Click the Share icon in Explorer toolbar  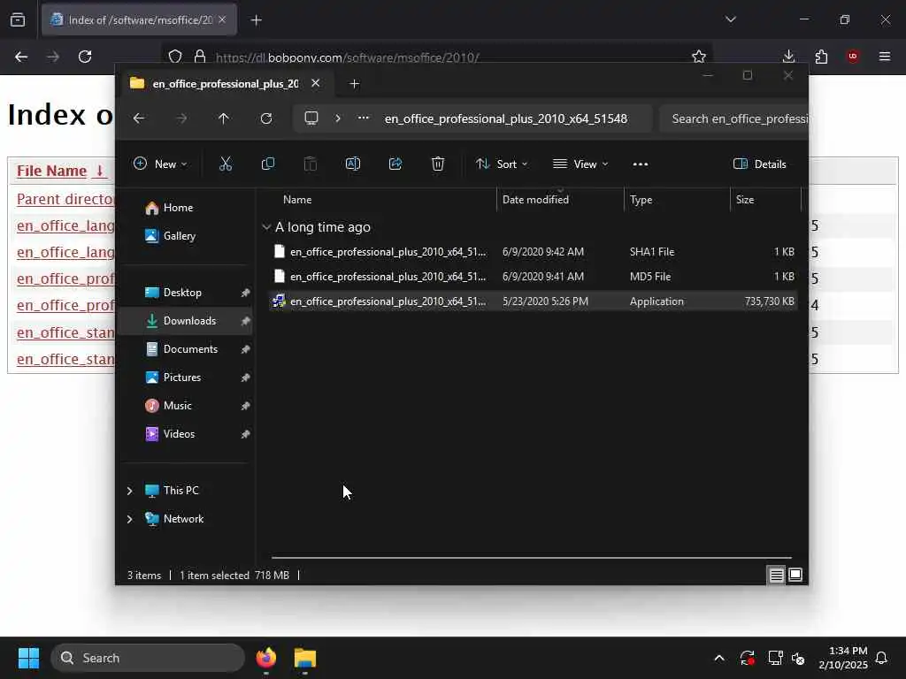tap(395, 164)
